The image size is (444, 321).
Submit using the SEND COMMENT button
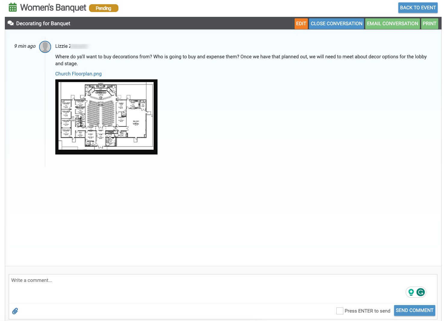[x=414, y=310]
